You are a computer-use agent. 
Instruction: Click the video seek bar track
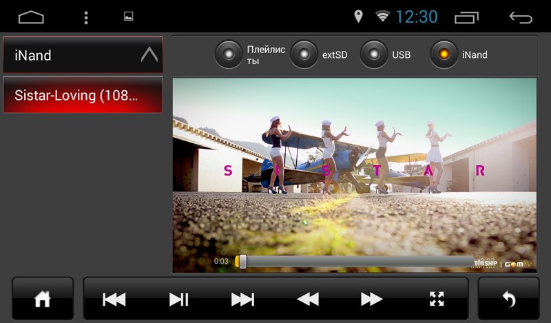pos(354,262)
